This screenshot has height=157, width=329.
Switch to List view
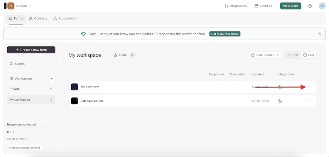[293, 55]
